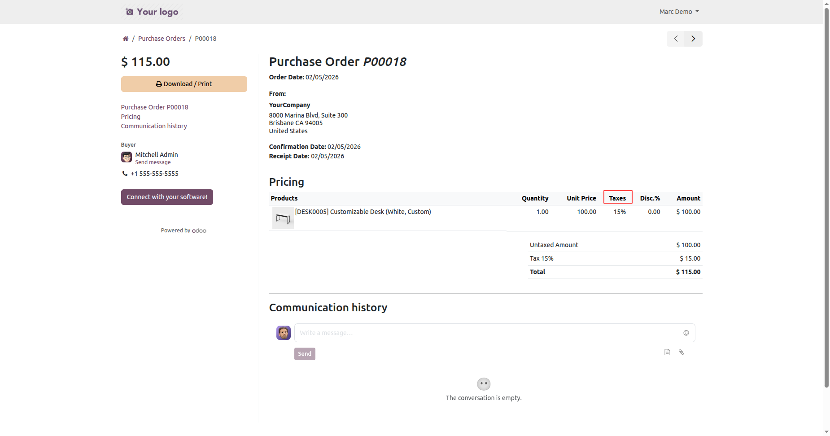The width and height of the screenshot is (830, 436).
Task: Click the Your logo image
Action: click(x=152, y=12)
